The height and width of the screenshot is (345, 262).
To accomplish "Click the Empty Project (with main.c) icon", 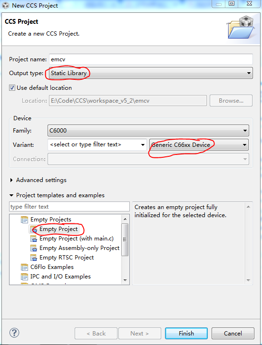I will 34,239.
